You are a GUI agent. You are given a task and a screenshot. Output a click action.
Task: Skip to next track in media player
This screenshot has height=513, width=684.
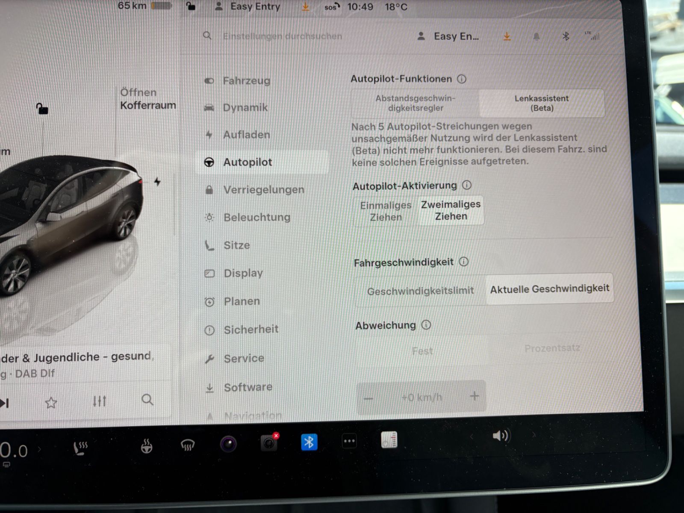[x=5, y=403]
